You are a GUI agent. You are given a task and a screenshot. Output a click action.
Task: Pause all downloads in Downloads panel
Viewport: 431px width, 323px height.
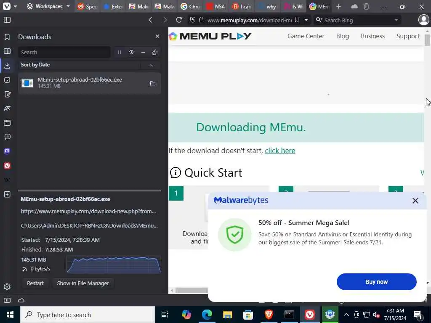coord(119,52)
